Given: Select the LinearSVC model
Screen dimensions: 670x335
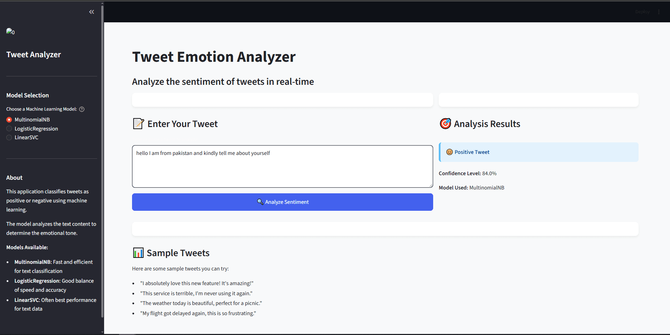Looking at the screenshot, I should coord(9,137).
